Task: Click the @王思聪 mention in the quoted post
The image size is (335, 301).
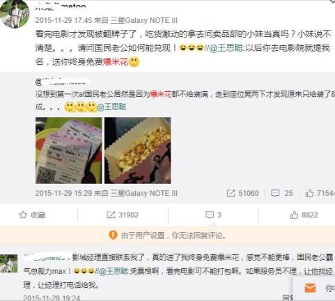Action: tap(111, 107)
